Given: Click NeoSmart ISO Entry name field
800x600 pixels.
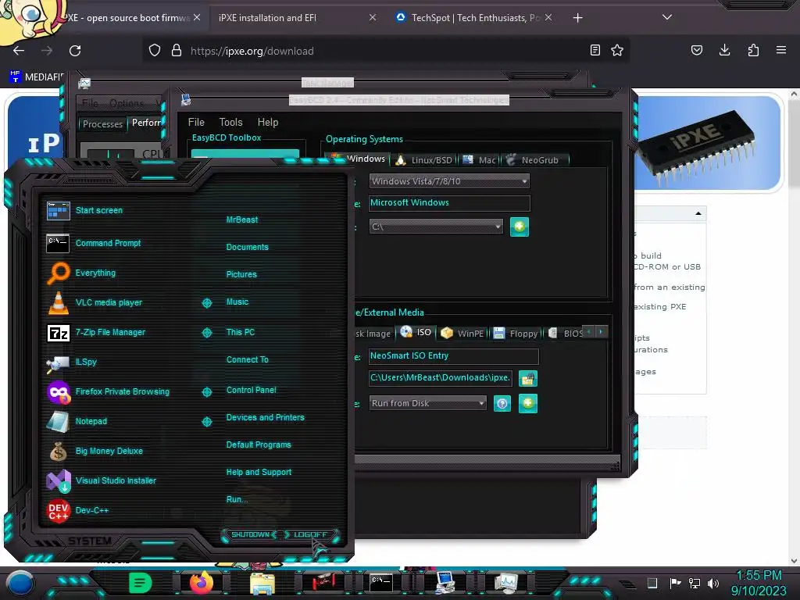Looking at the screenshot, I should click(x=454, y=356).
